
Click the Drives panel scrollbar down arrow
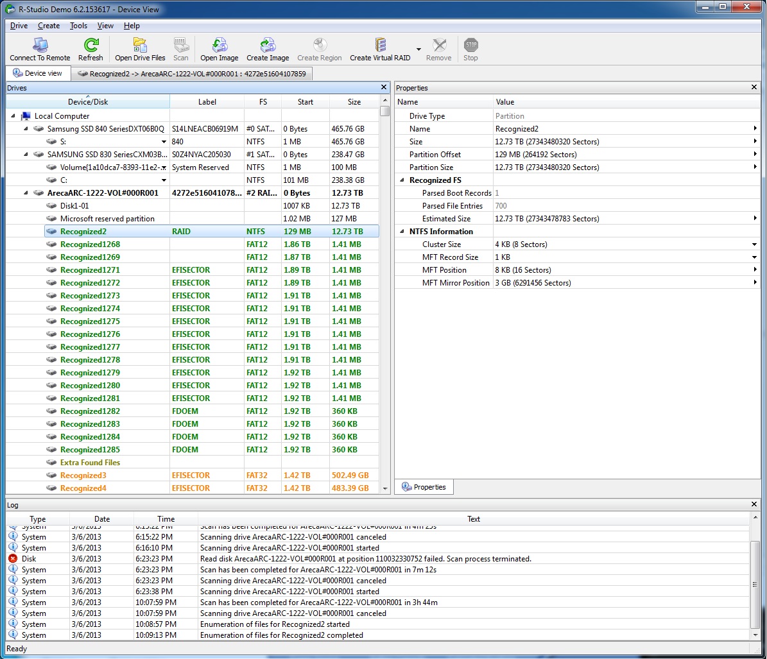click(385, 488)
